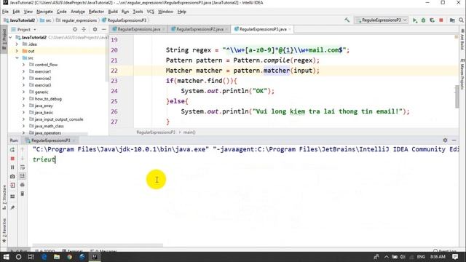The width and height of the screenshot is (466, 262).
Task: Open File Explorer from taskbar
Action: click(57, 257)
